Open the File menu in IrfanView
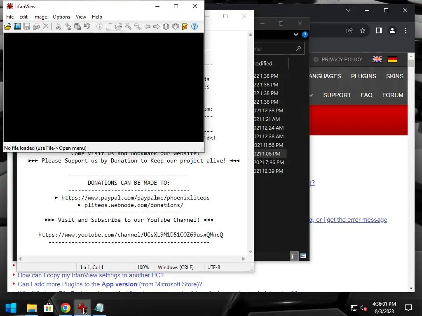 click(10, 16)
